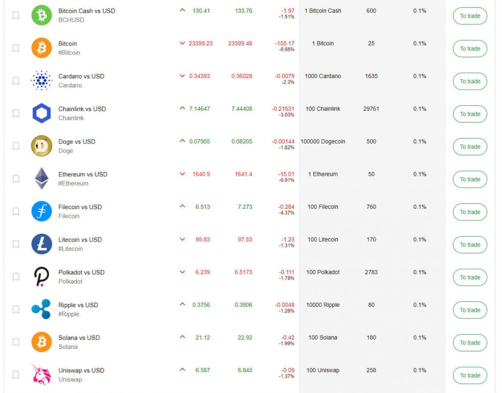This screenshot has width=502, height=393.
Task: Click the Filecoin blue logo icon
Action: point(42,211)
